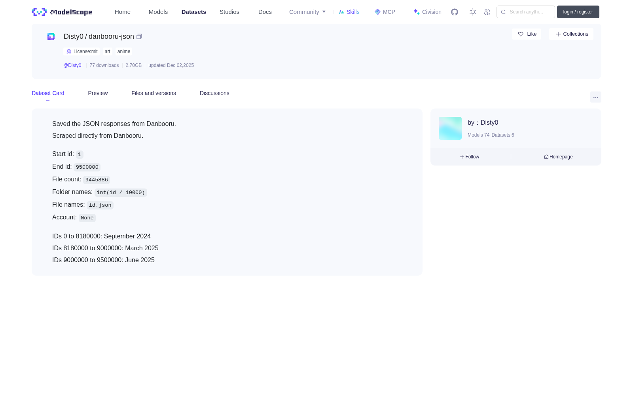Click 'IDs 9000000 to 9500000: June 2025' line
This screenshot has height=396, width=633.
(103, 260)
